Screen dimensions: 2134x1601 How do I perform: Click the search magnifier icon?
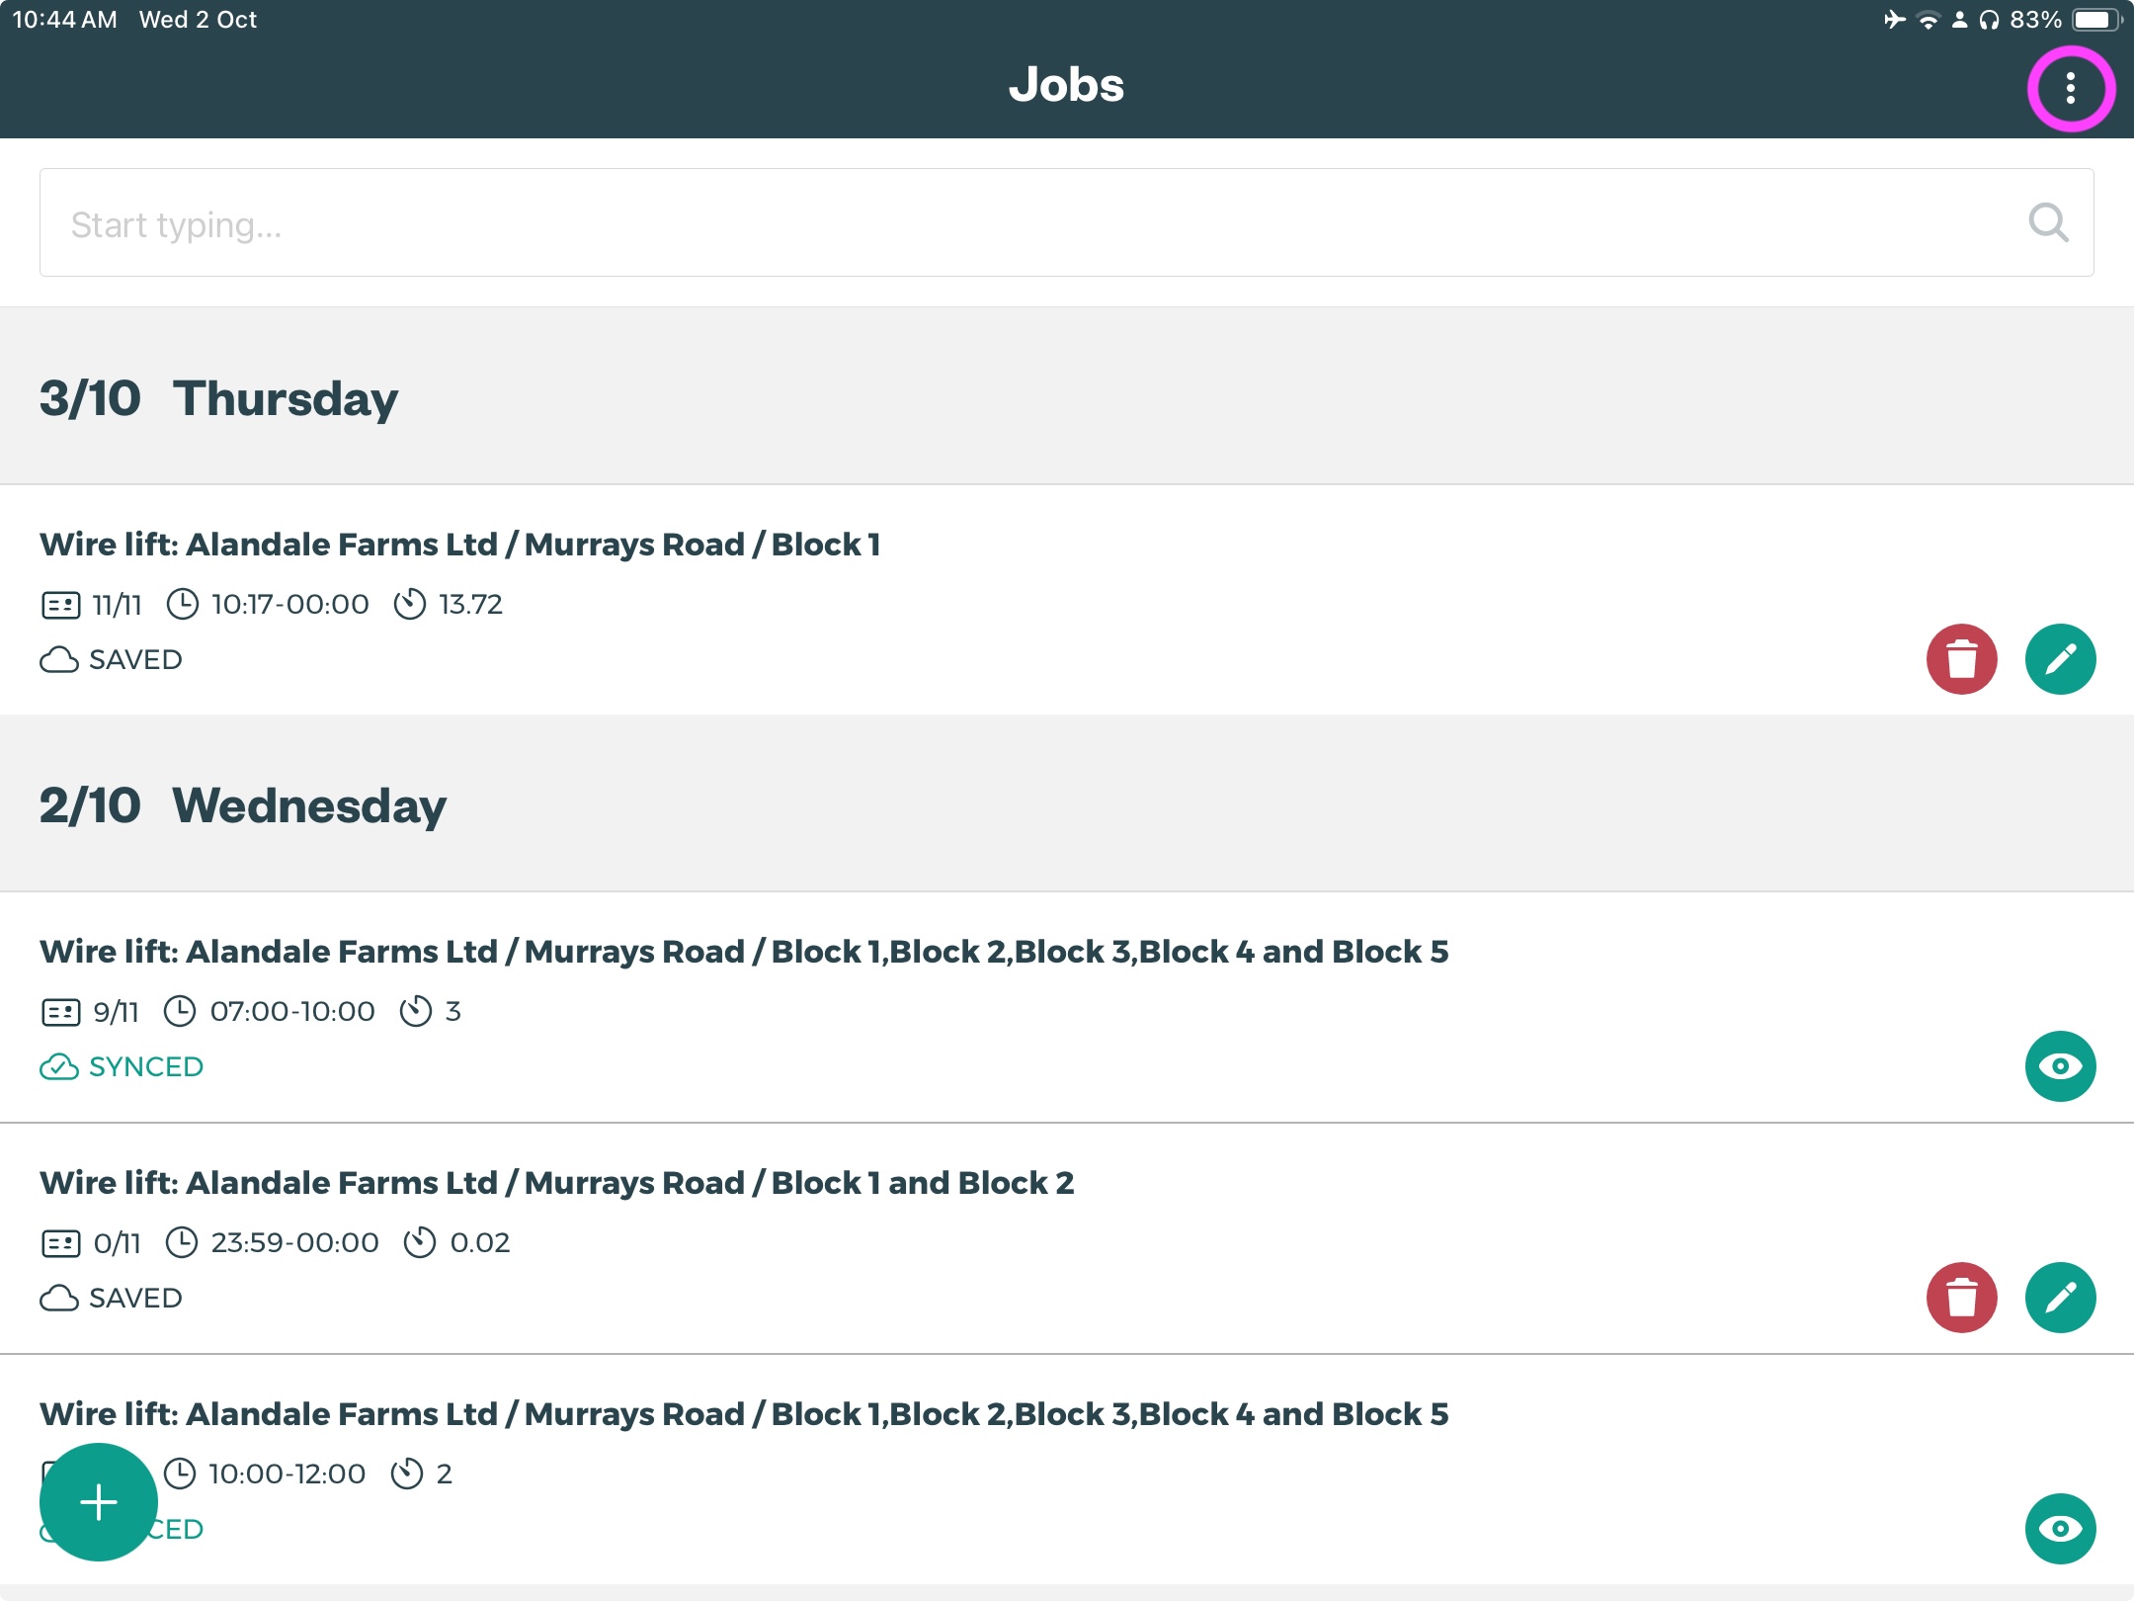coord(2048,223)
